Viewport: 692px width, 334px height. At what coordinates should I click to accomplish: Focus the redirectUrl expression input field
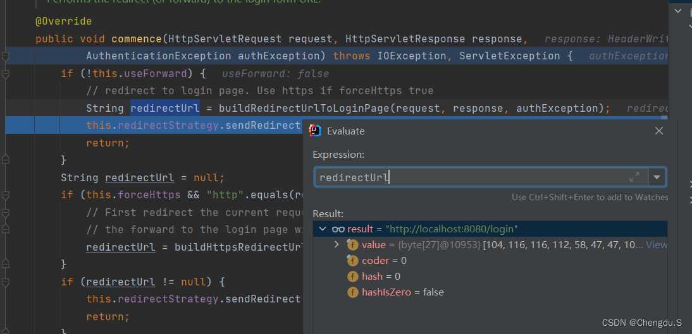coord(481,177)
